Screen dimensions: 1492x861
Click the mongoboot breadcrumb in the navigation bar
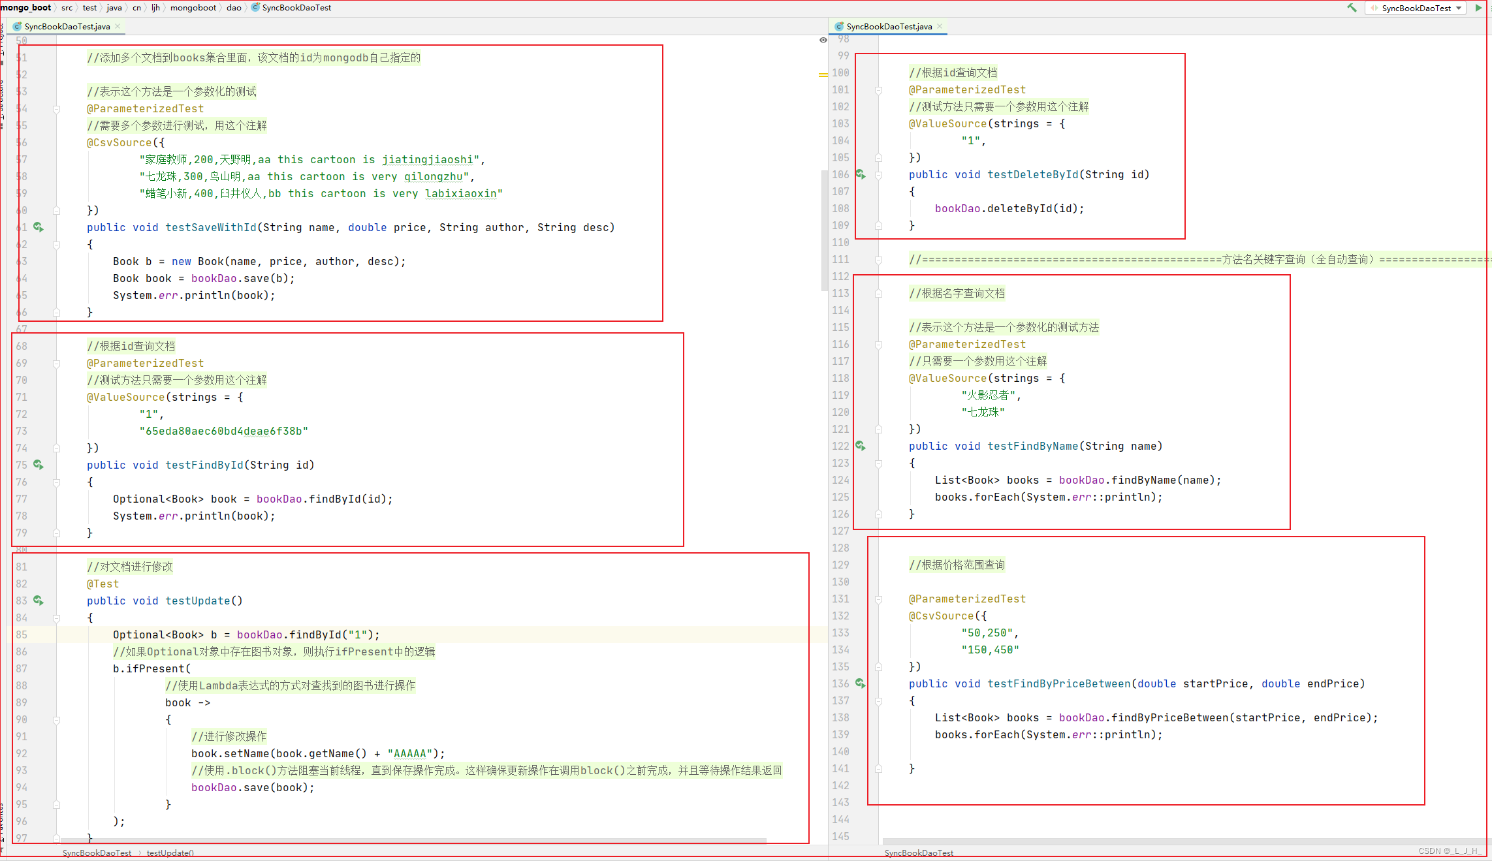[193, 8]
